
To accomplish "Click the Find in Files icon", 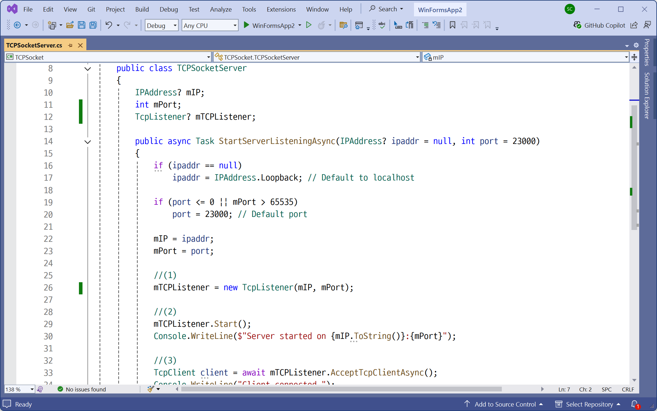I will [343, 25].
